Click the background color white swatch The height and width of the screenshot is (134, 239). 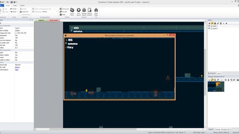(16, 33)
